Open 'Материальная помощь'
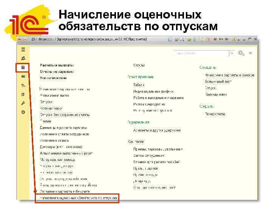This screenshot has width=272, height=204. 57,160
